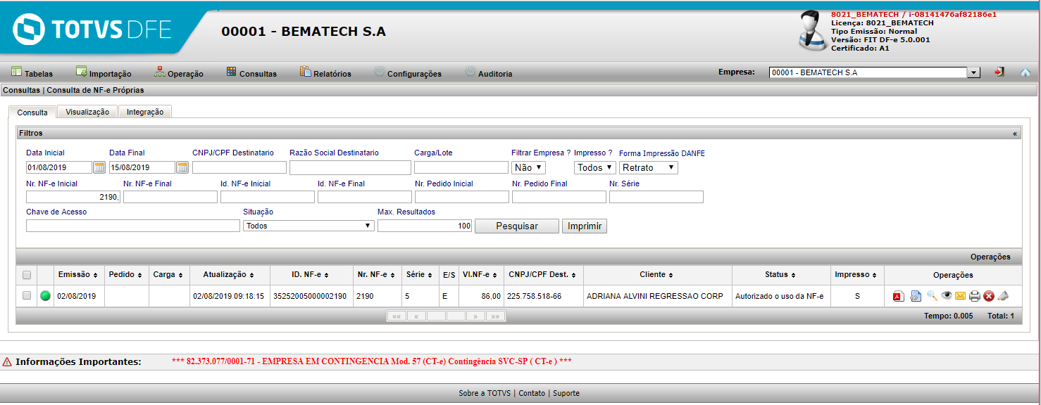Image resolution: width=1041 pixels, height=405 pixels.
Task: Focus the Data Inicial date field
Action: [59, 167]
